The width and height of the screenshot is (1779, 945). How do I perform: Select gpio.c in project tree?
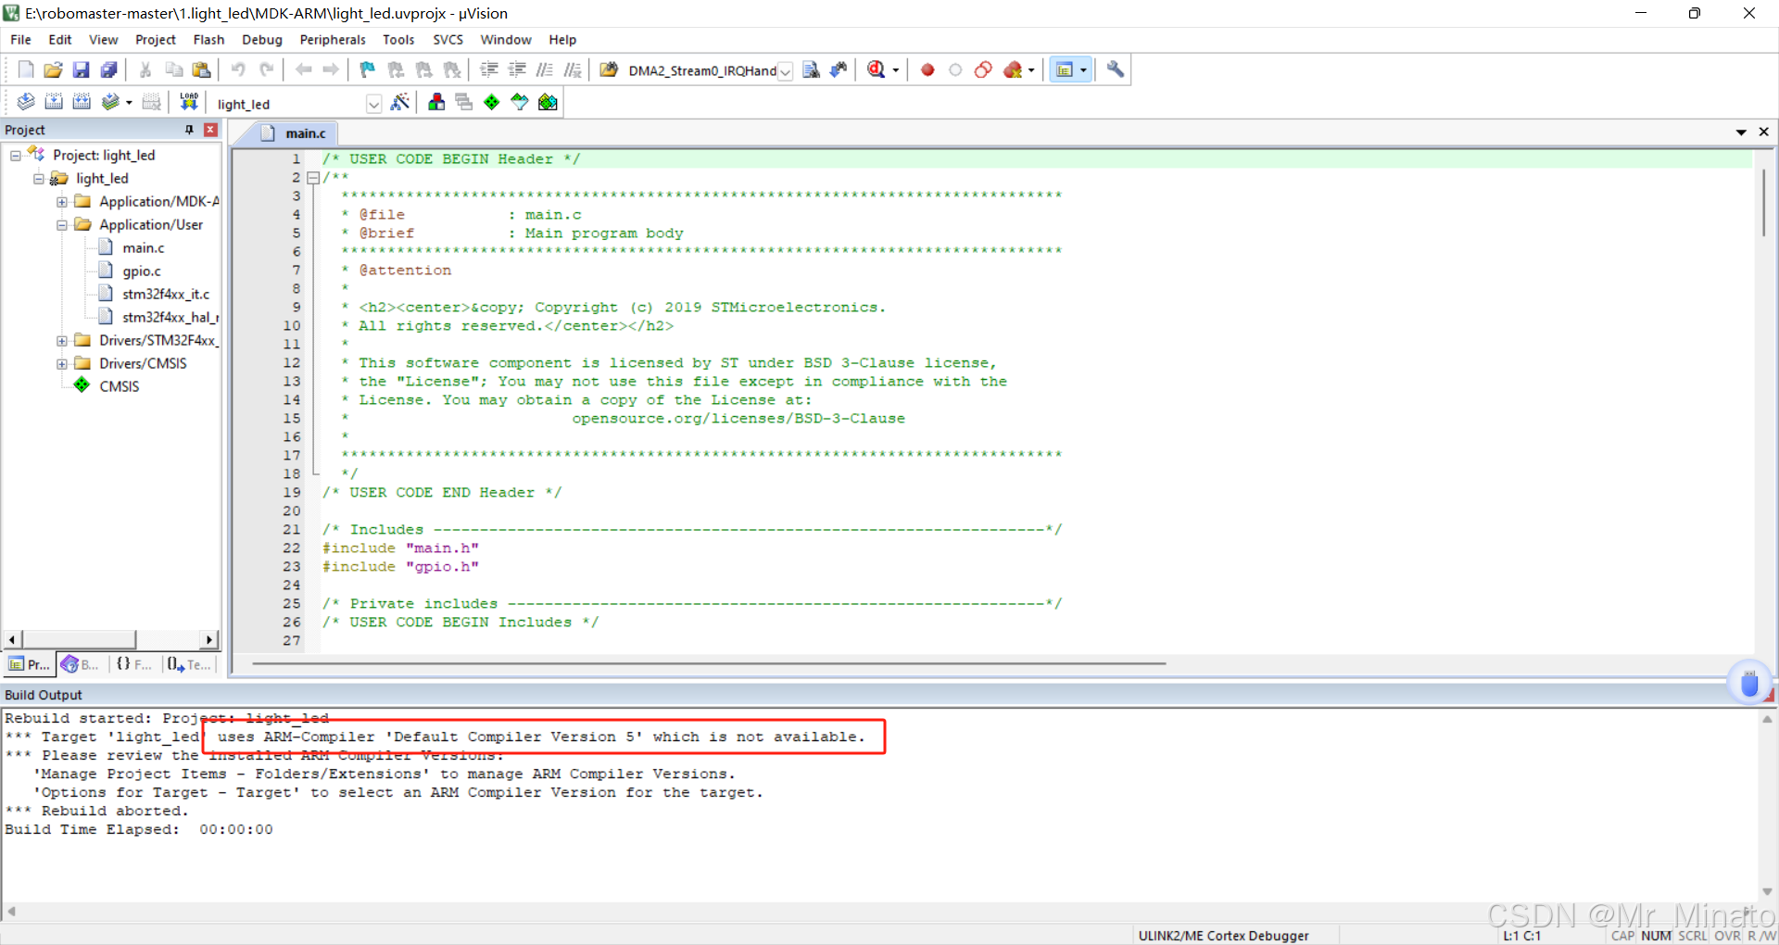[141, 271]
